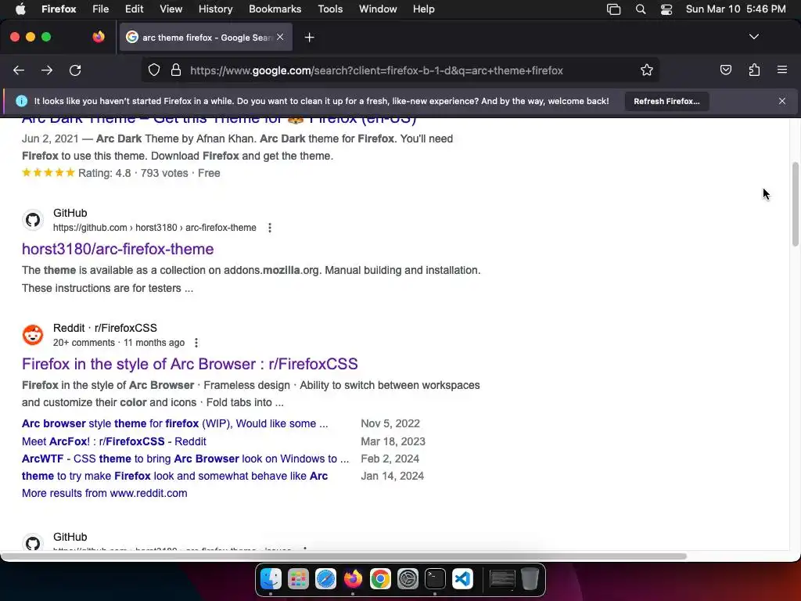Click github.com horst3180 arc-firefox-theme URL breadcrumb

click(x=155, y=228)
